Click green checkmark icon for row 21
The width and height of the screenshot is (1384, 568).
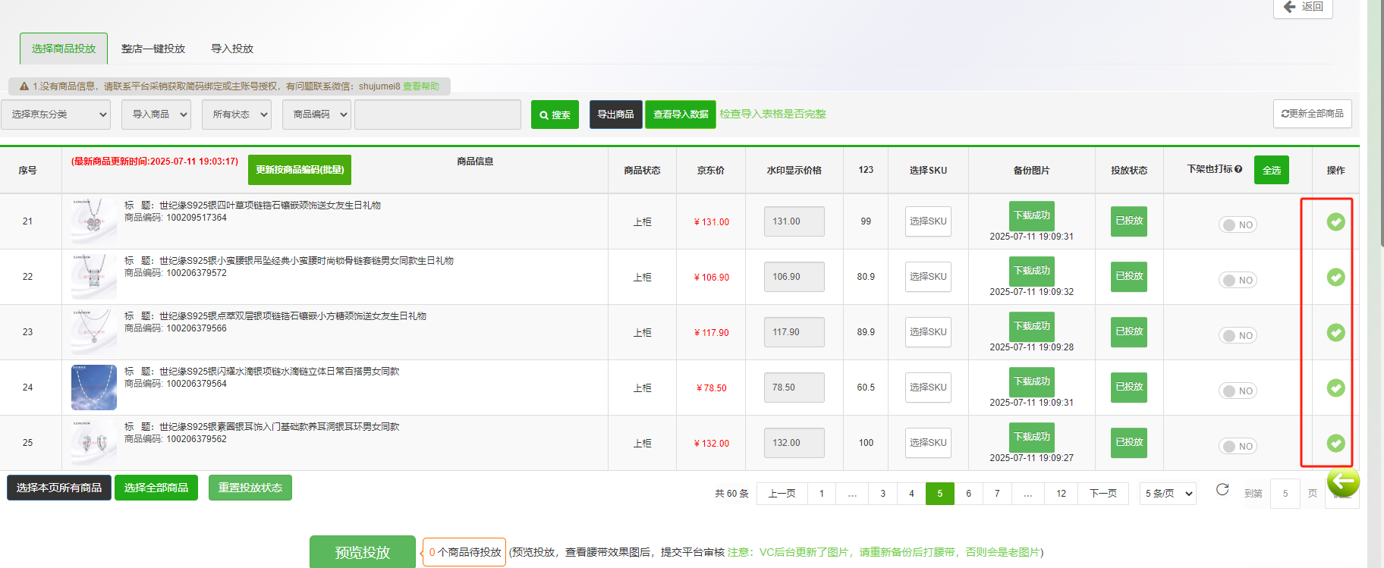tap(1335, 221)
